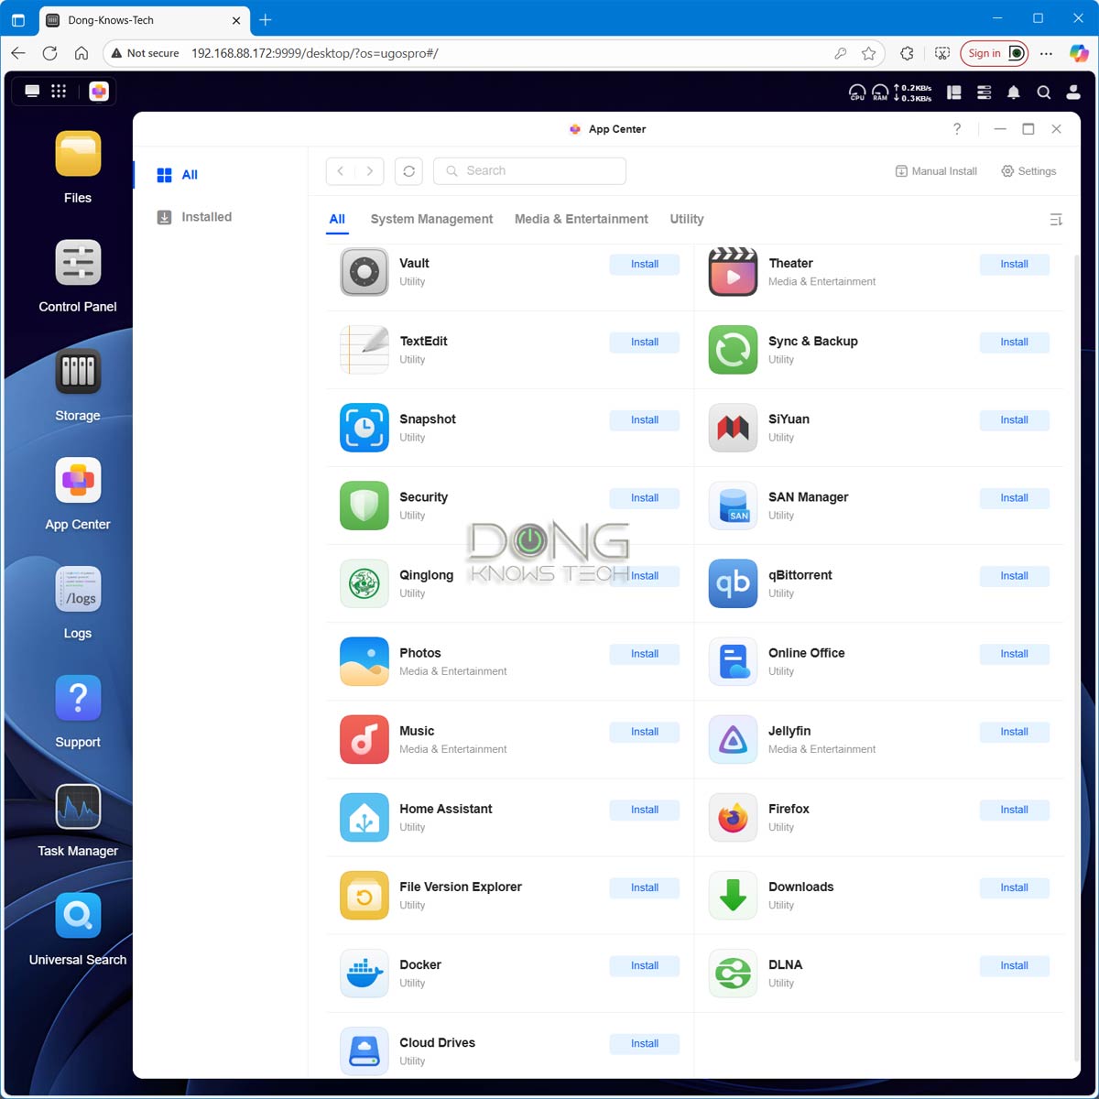Show desktop via monitor icon
Screen dimensions: 1099x1099
pyautogui.click(x=32, y=91)
